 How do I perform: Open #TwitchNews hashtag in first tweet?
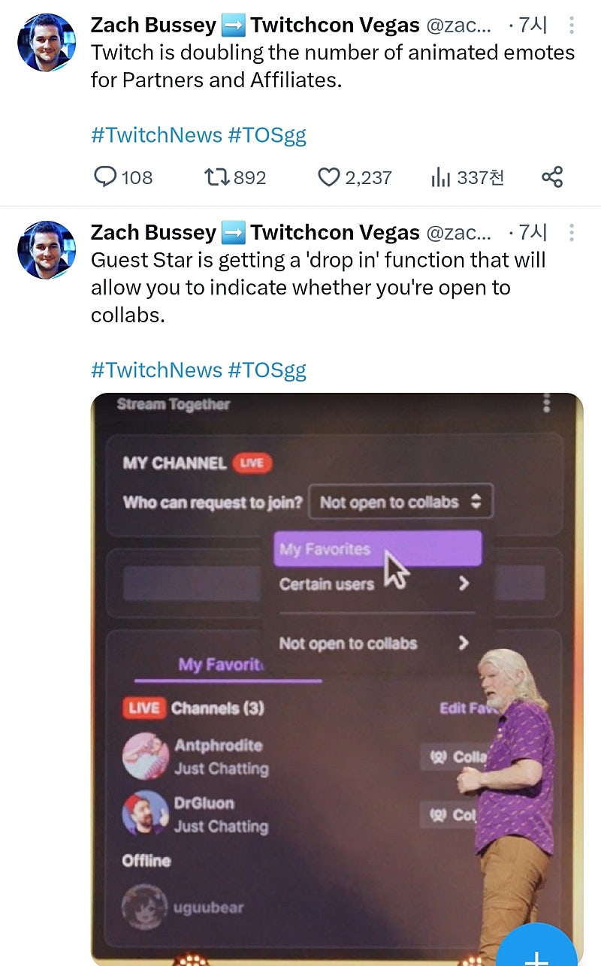[x=156, y=135]
